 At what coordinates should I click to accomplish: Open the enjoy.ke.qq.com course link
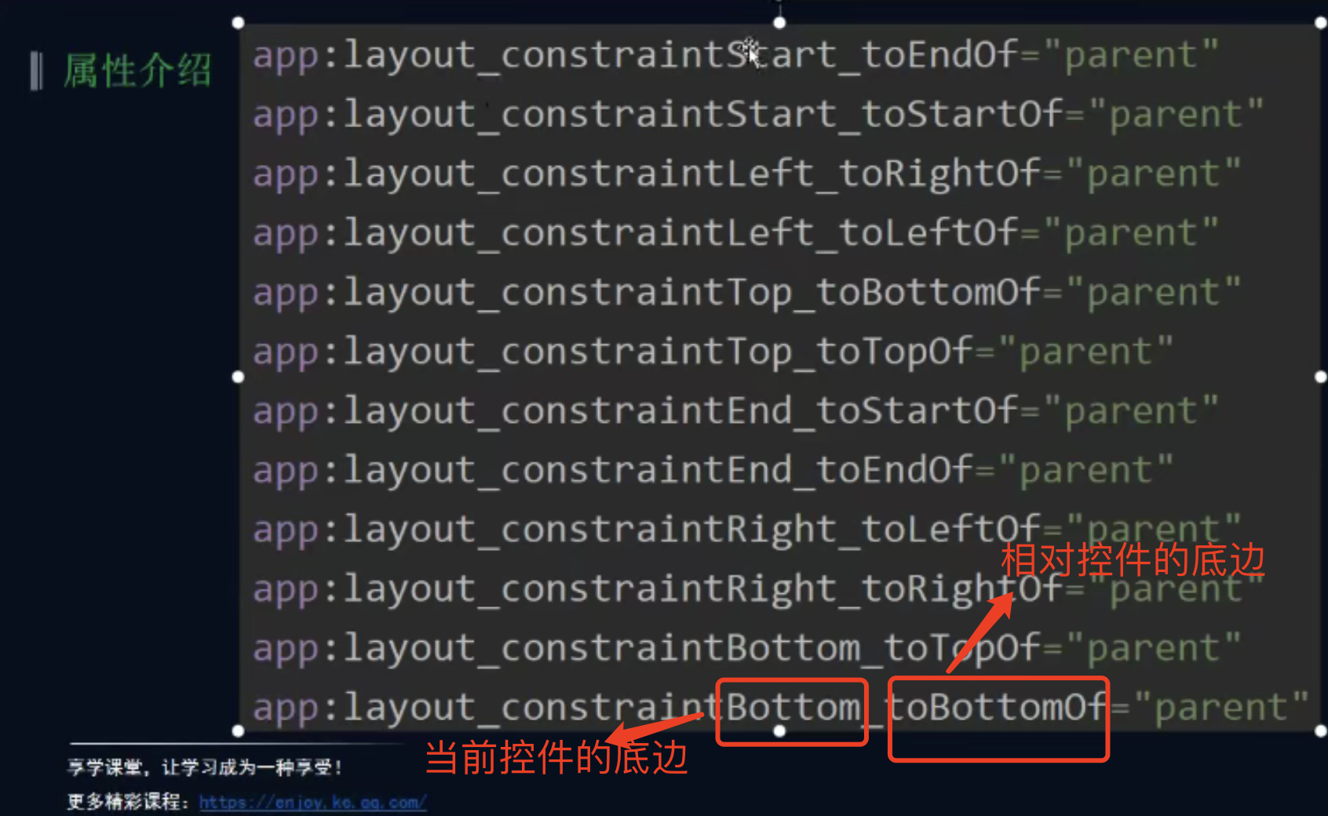point(312,803)
